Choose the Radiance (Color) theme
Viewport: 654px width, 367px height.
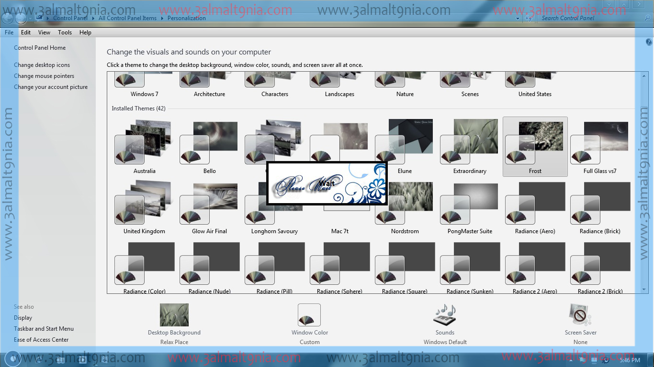coord(144,267)
